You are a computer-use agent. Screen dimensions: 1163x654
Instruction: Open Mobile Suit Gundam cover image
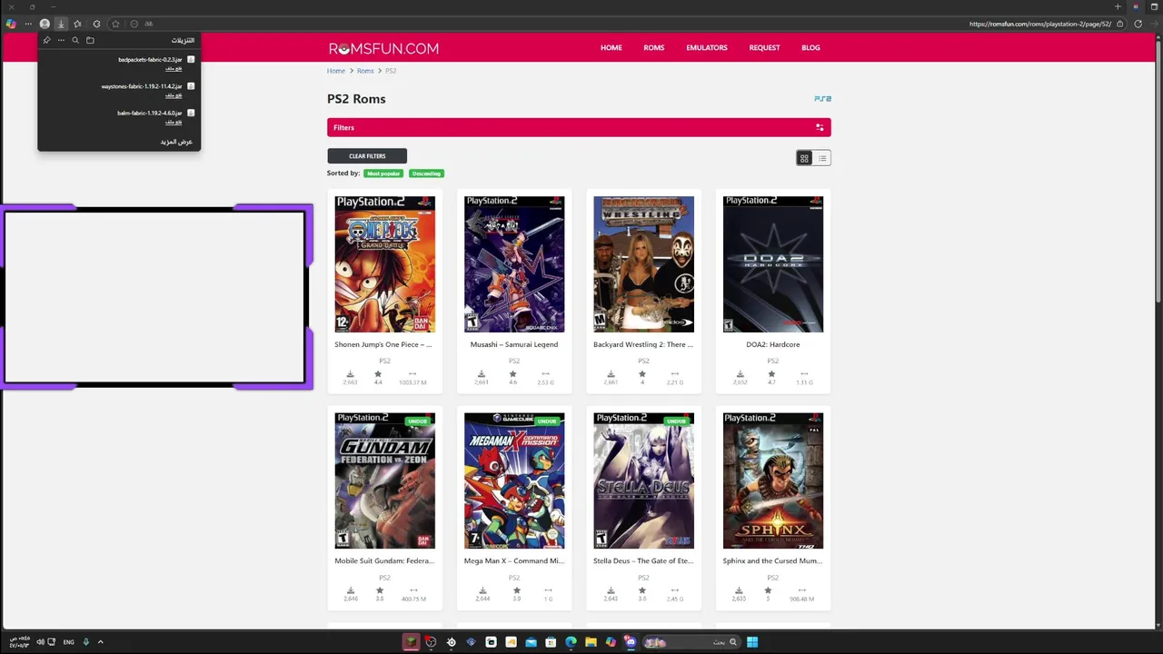[385, 481]
